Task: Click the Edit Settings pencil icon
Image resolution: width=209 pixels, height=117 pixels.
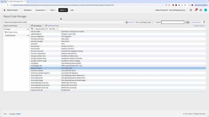Action: (x=32, y=26)
